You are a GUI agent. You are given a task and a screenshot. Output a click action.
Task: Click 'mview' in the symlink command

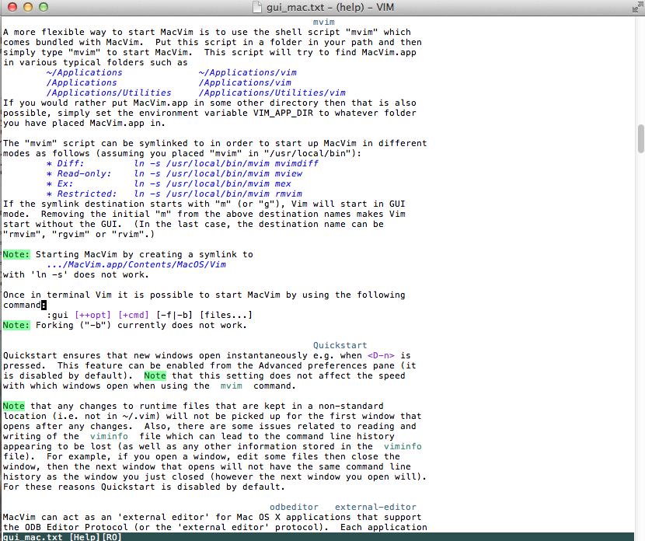(x=288, y=173)
